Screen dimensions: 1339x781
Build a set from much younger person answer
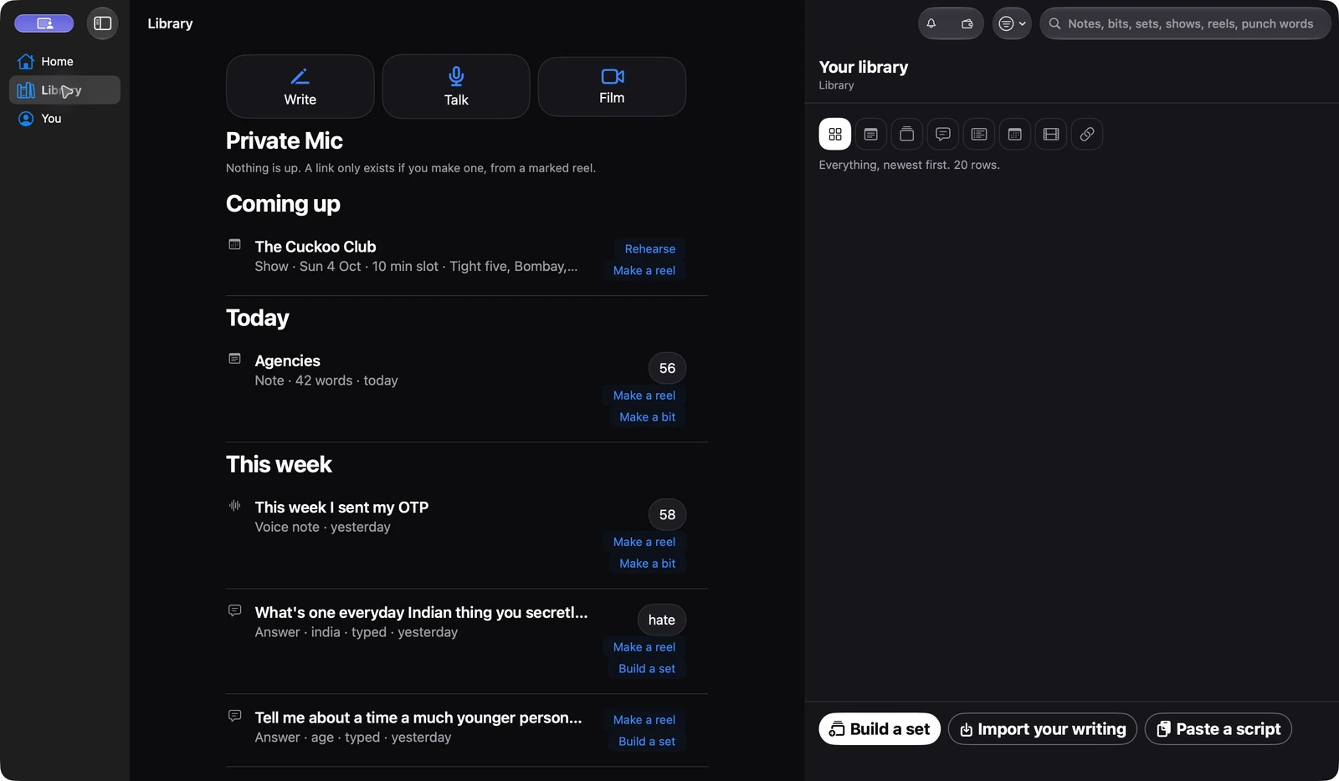coord(646,742)
